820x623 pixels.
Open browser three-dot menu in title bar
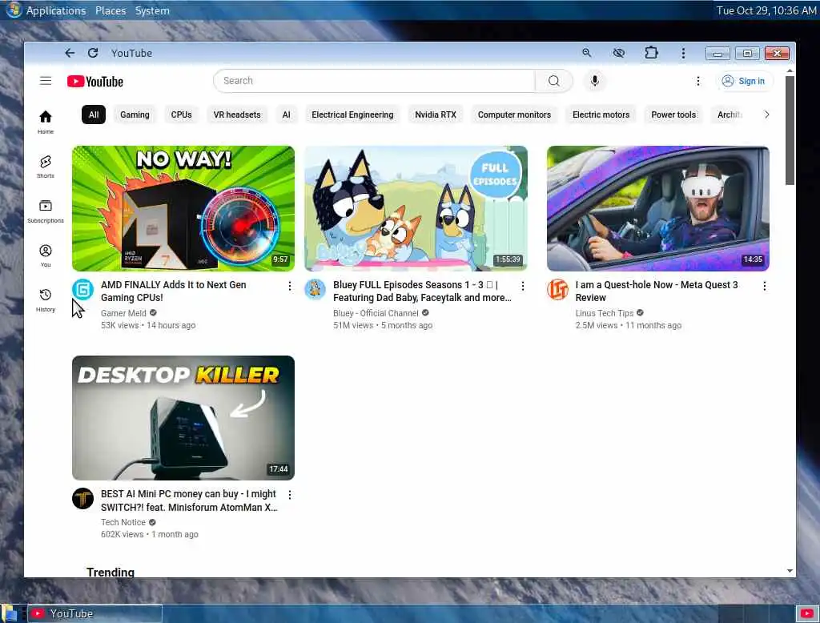[x=683, y=53]
